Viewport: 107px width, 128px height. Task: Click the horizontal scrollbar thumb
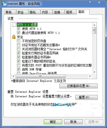pos(40,76)
